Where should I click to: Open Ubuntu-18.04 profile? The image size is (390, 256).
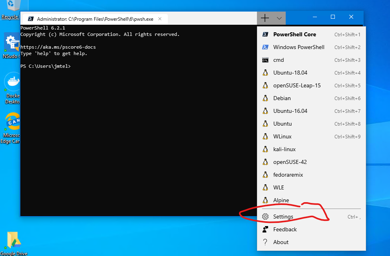tap(311, 73)
